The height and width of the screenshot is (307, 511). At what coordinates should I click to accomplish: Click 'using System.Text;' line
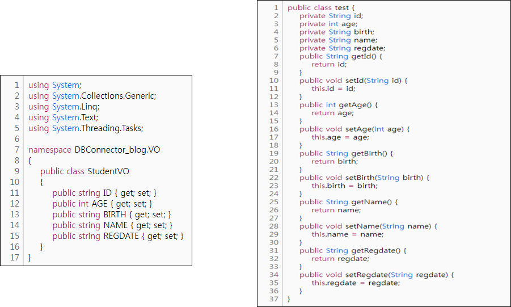pos(63,117)
